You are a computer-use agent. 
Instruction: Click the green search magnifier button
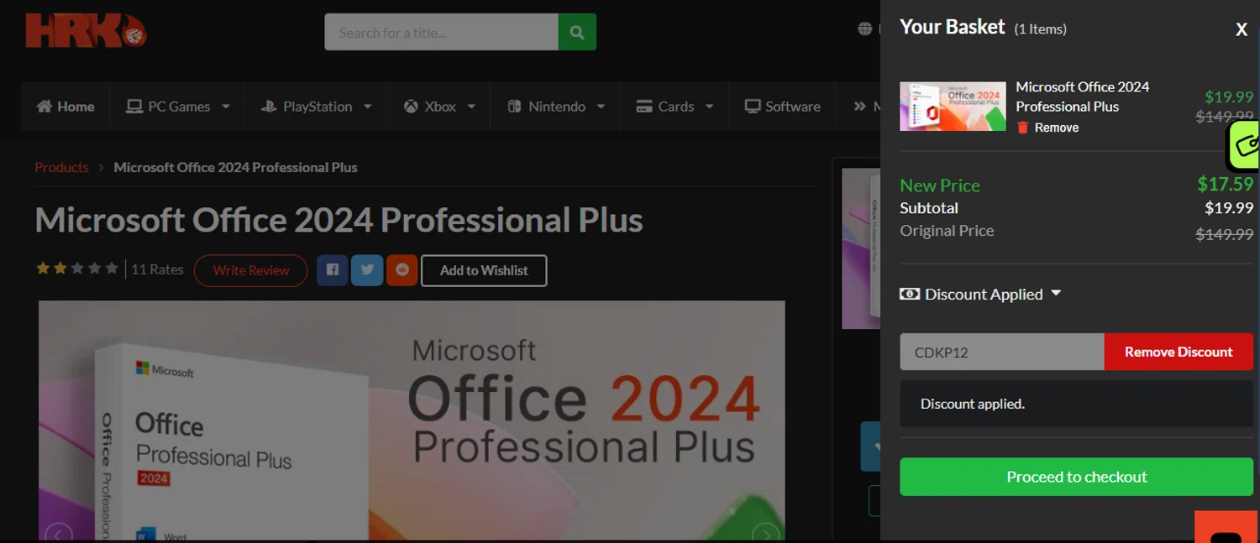(577, 32)
